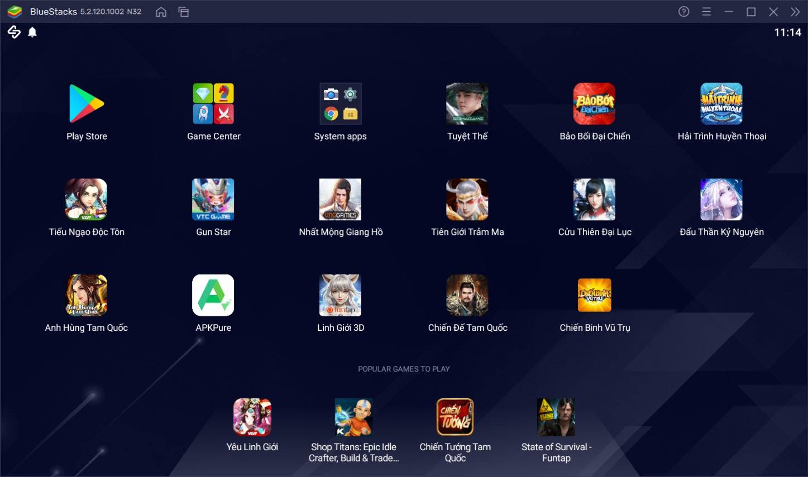808x477 pixels.
Task: Launch Anh Hùng Tam Quốc
Action: click(87, 295)
